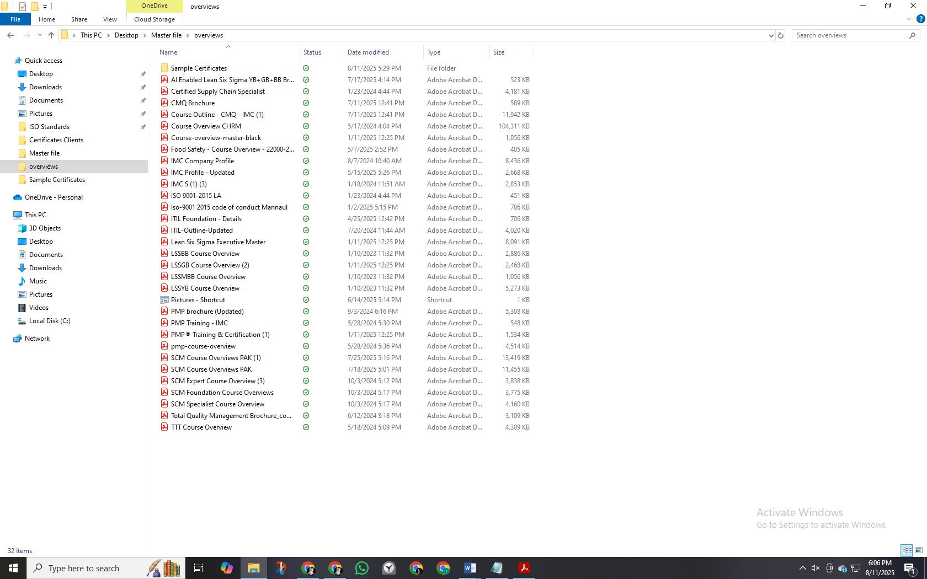Select pmp-course-overview file
Image resolution: width=927 pixels, height=579 pixels.
click(203, 346)
